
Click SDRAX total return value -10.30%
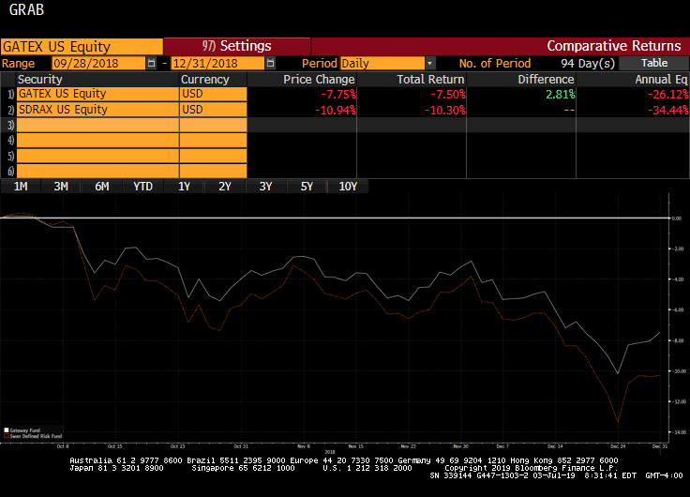tap(445, 110)
